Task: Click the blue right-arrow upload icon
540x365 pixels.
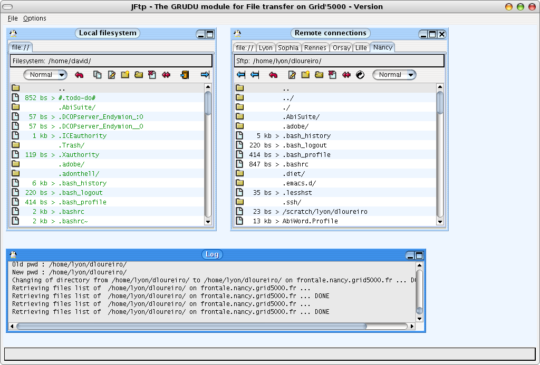Action: [205, 75]
